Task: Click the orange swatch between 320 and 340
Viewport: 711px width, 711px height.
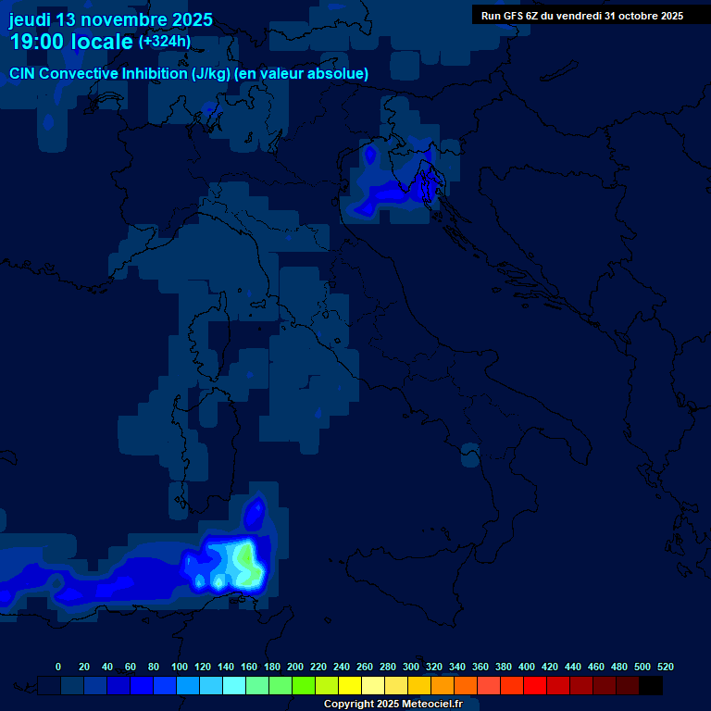Action: pyautogui.click(x=443, y=685)
